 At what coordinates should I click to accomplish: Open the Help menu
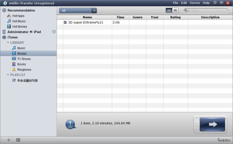206,3
